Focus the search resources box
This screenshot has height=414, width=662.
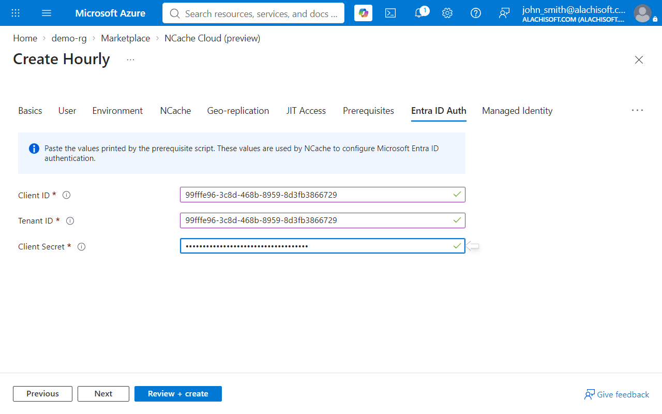click(253, 13)
